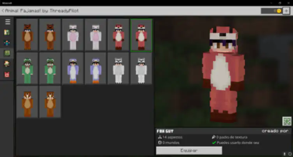This screenshot has width=293, height=157.
Task: Select the character creator sidebar icon
Action: [7, 43]
